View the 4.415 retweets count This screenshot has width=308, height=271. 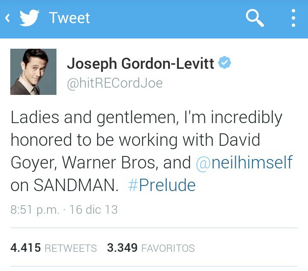[x=26, y=247]
